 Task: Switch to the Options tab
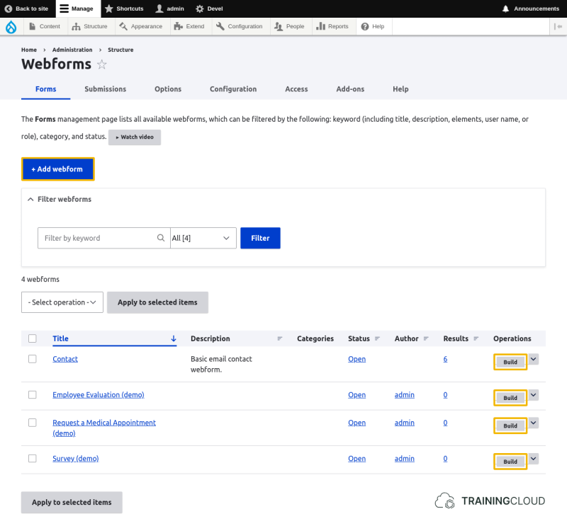(168, 89)
